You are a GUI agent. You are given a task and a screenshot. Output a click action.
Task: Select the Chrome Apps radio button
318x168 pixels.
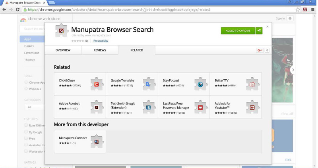26,82
